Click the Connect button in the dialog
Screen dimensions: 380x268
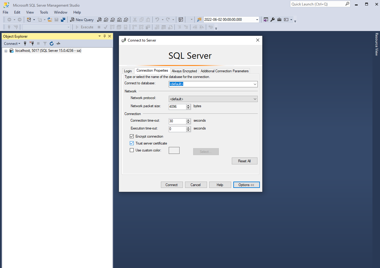tap(171, 185)
